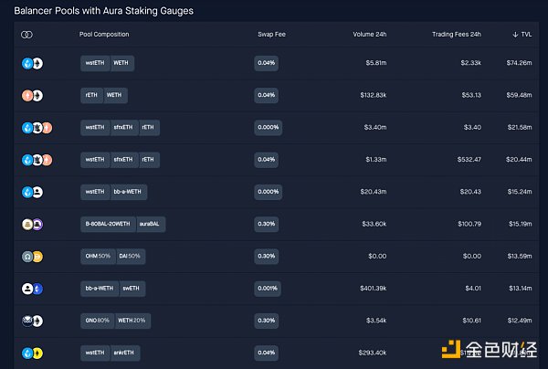Click wstETH/bb-a-WETH pool token icons
This screenshot has height=369, width=548.
(x=32, y=192)
